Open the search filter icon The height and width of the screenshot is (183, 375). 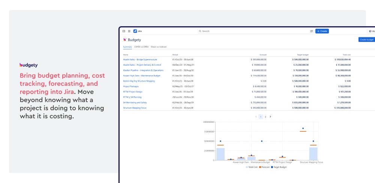click(x=312, y=31)
